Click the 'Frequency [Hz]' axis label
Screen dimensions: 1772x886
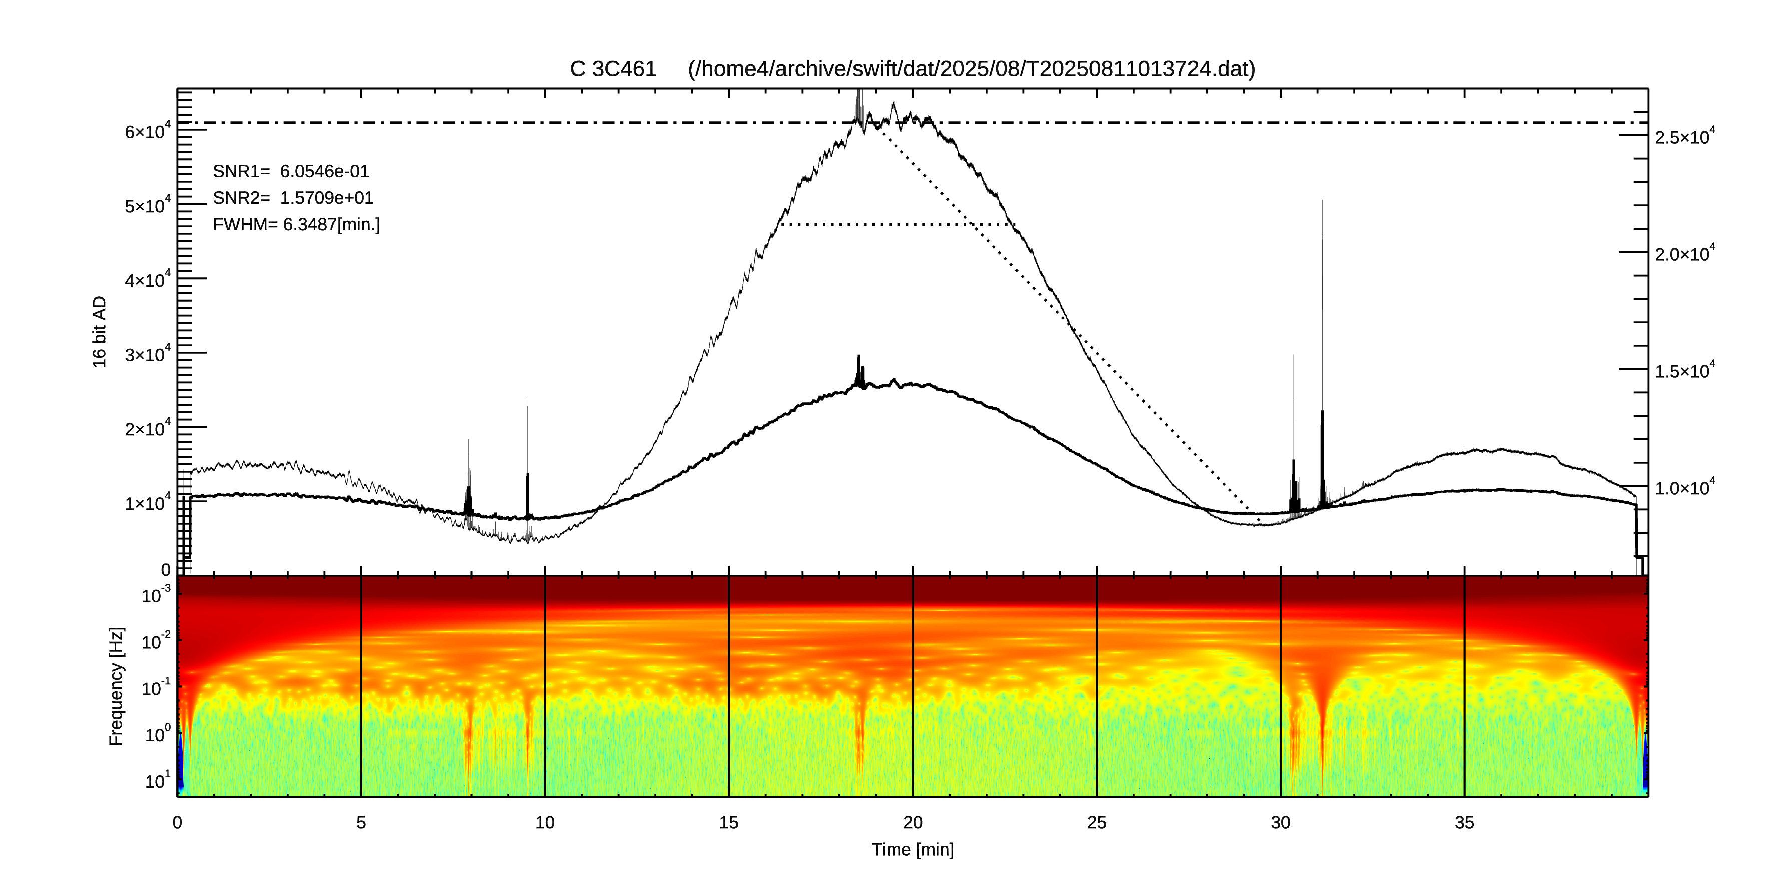click(x=116, y=686)
